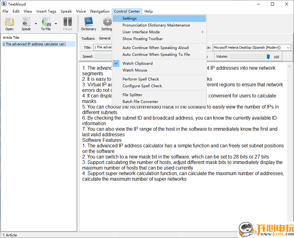Click the Volume slider handle
Viewport: 294px width, 238px height.
268,57
